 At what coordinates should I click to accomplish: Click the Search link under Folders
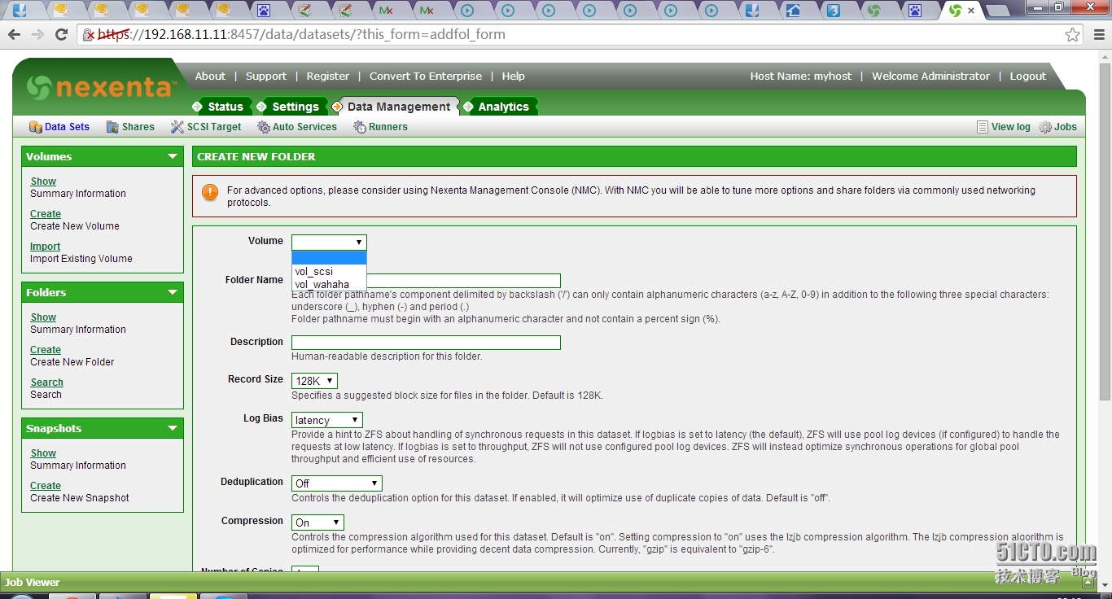click(x=46, y=383)
